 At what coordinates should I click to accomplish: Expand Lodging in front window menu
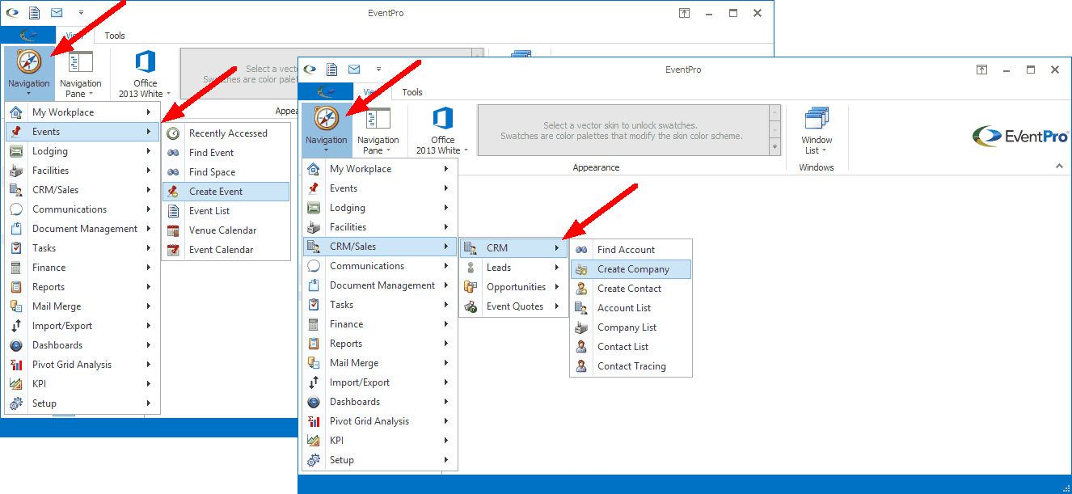pyautogui.click(x=379, y=208)
